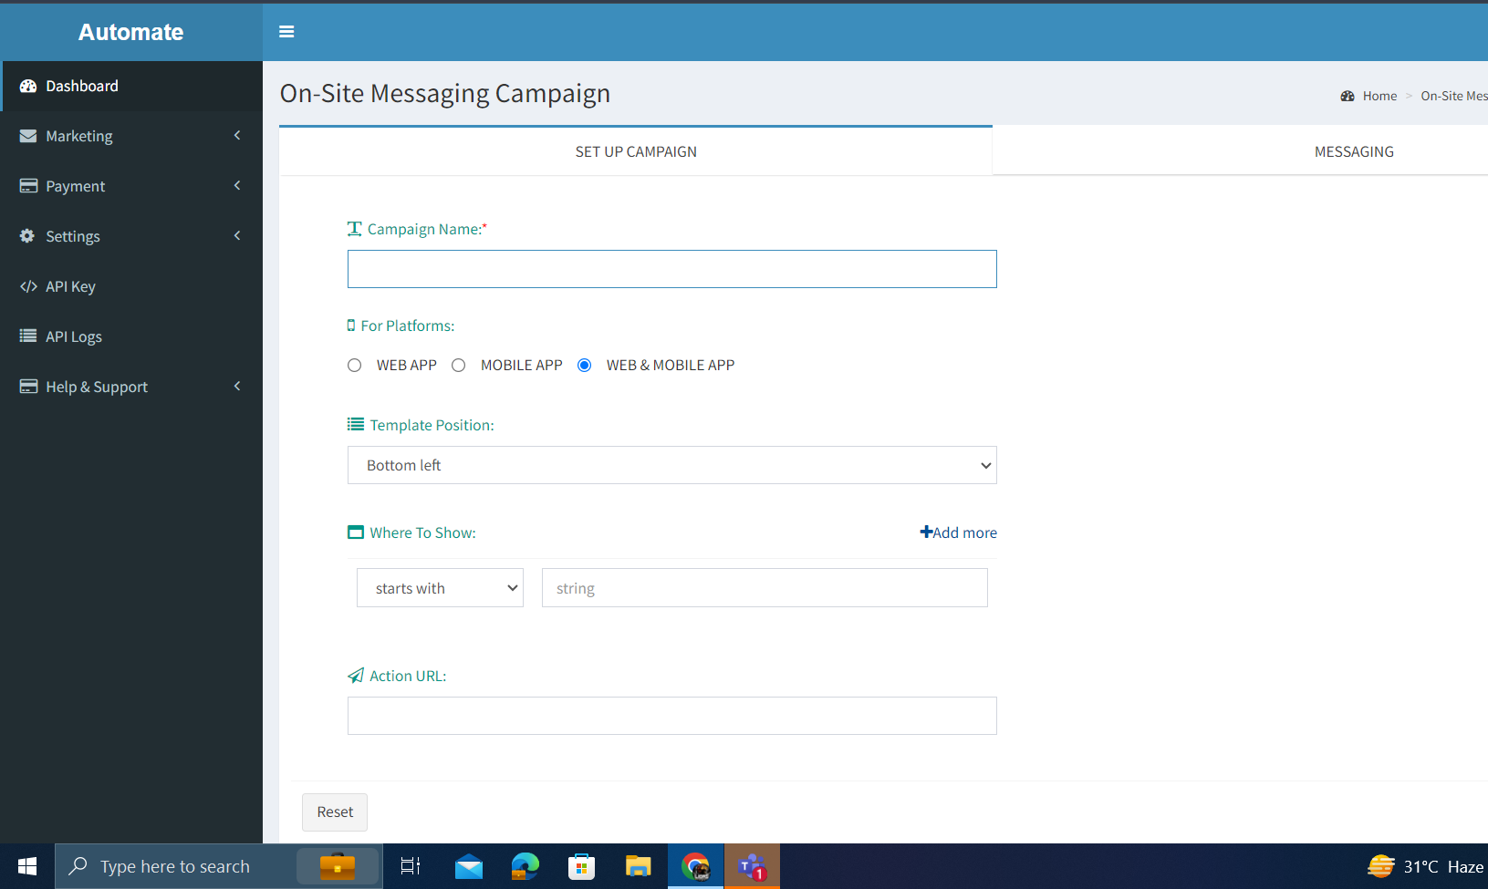Open Microsoft Teams from the taskbar

752,866
